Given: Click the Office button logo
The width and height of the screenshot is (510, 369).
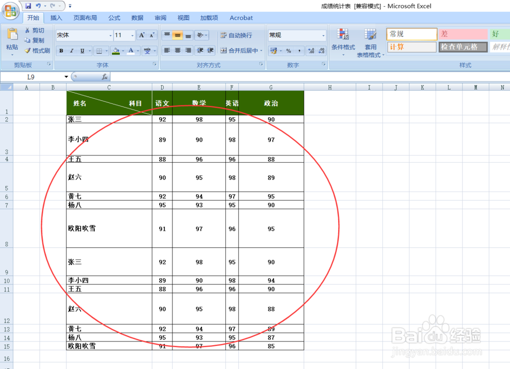Looking at the screenshot, I should 10,11.
